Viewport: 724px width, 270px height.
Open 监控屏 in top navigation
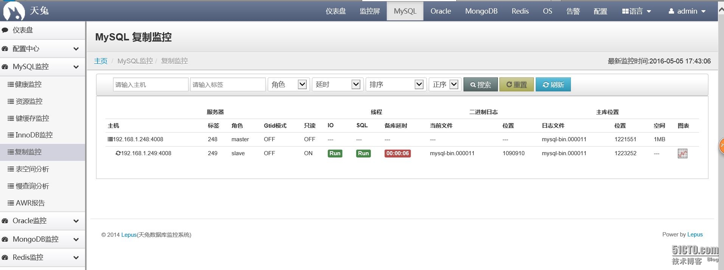click(370, 11)
